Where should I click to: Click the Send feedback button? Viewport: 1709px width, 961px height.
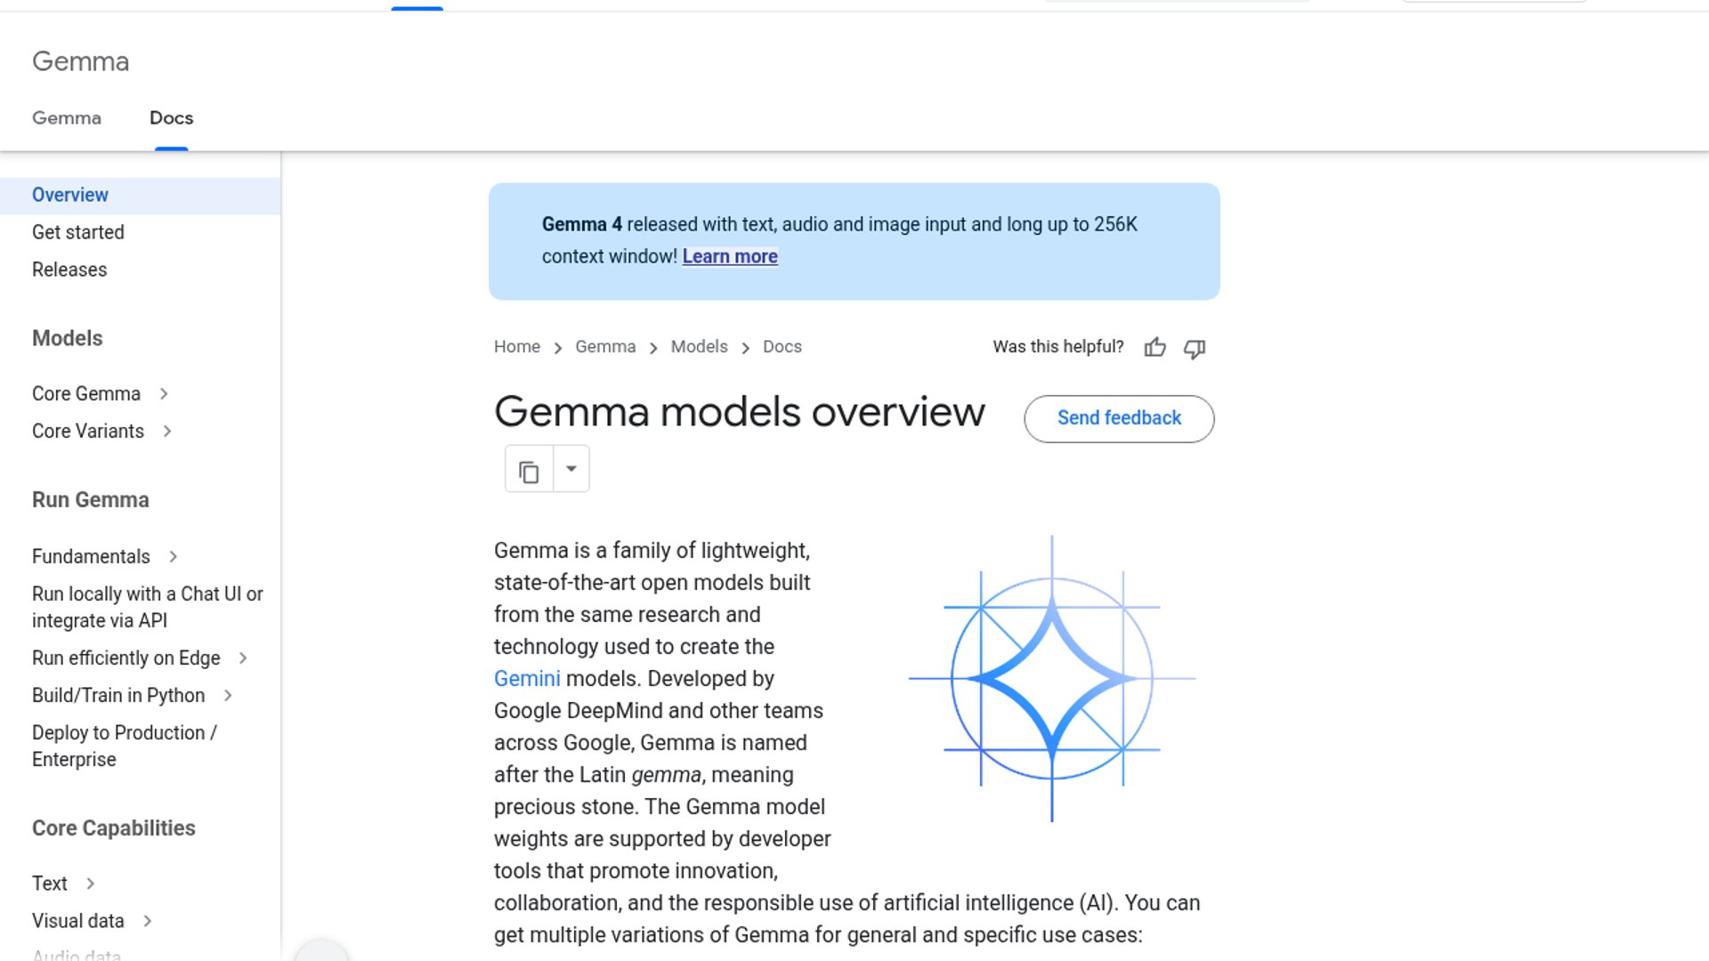pos(1119,418)
